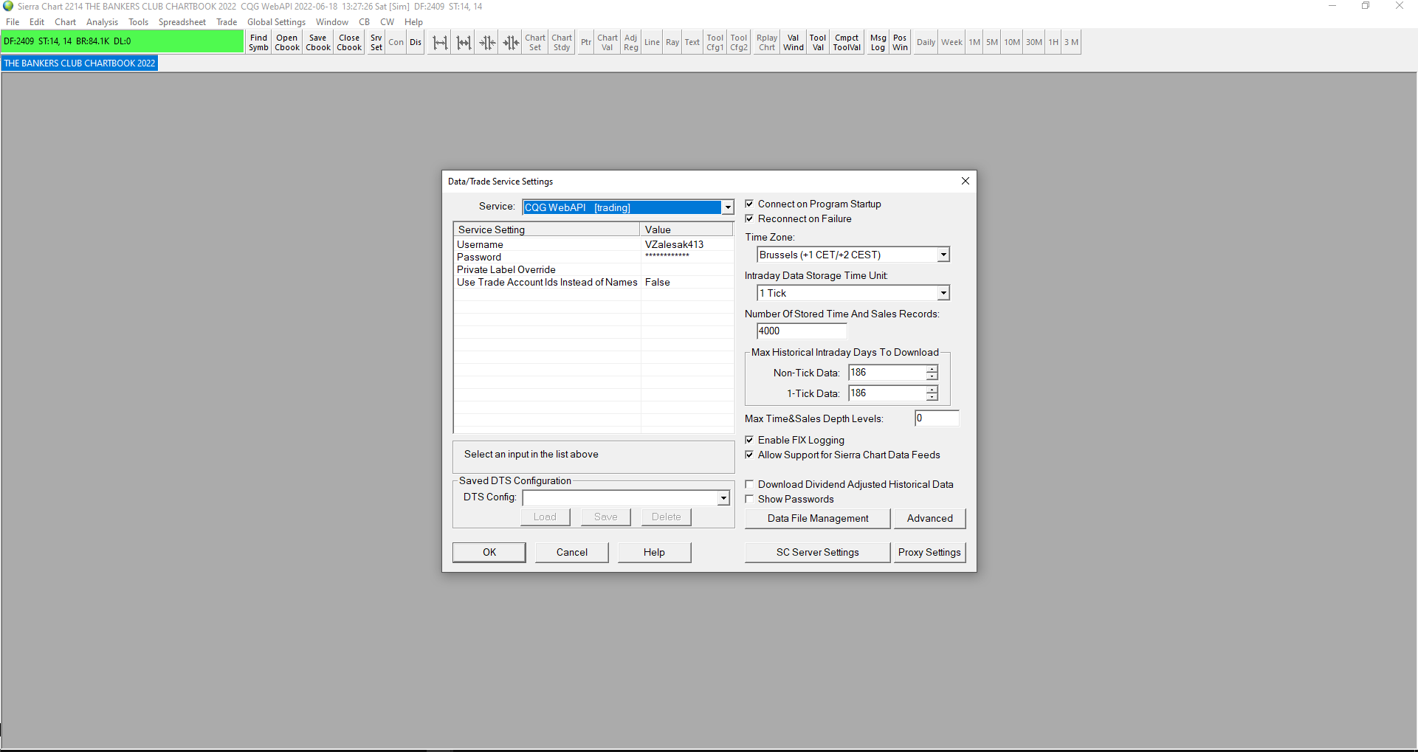
Task: Toggle the Reconnect on Failure checkbox
Action: (749, 219)
